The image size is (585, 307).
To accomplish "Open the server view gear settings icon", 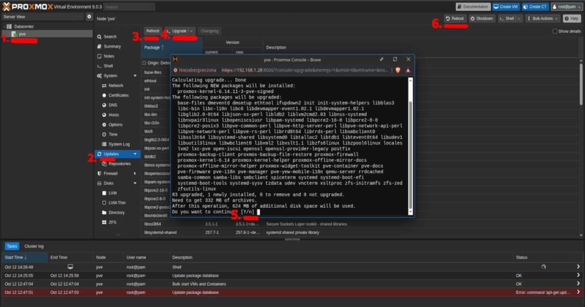I will coord(89,17).
